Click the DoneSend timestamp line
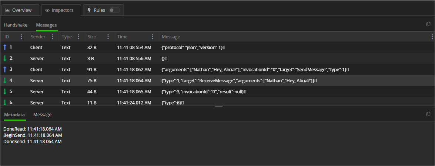 pos(33,142)
